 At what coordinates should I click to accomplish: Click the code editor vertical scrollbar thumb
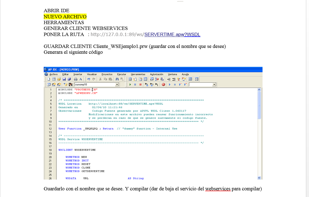259,105
